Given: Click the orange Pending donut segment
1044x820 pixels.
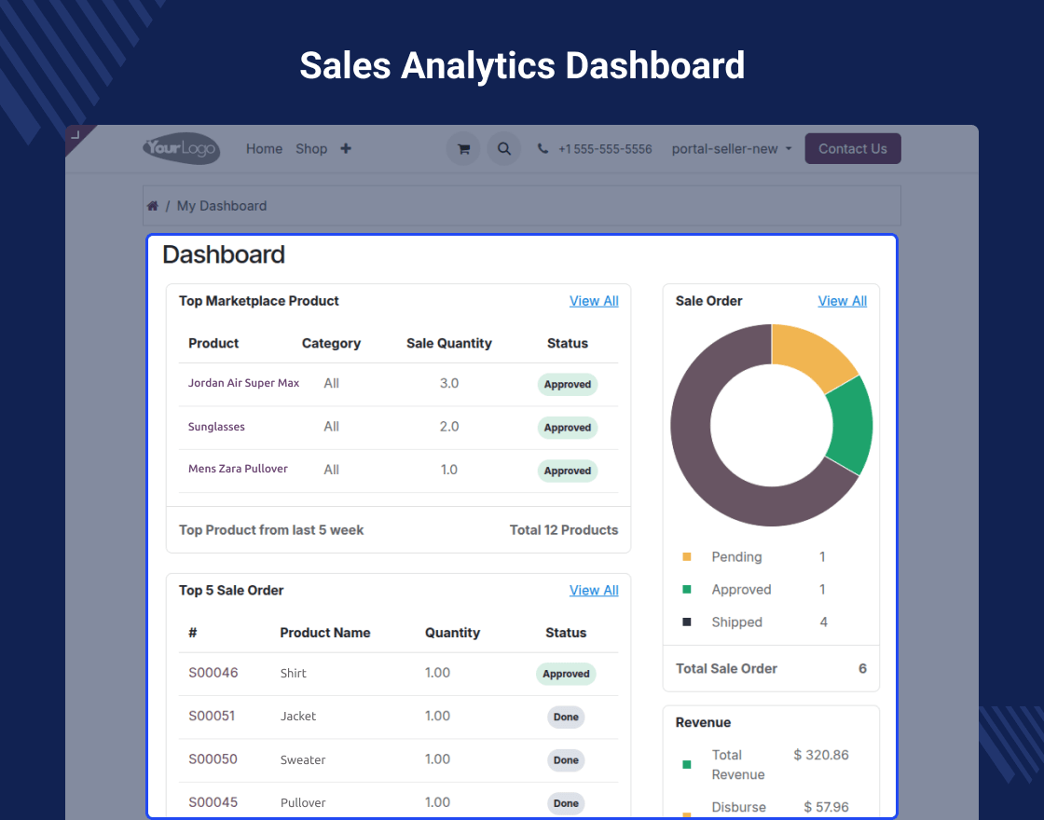Looking at the screenshot, I should [814, 354].
